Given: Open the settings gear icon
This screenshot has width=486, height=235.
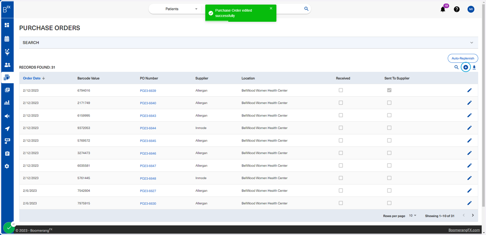Looking at the screenshot, I should 7,166.
